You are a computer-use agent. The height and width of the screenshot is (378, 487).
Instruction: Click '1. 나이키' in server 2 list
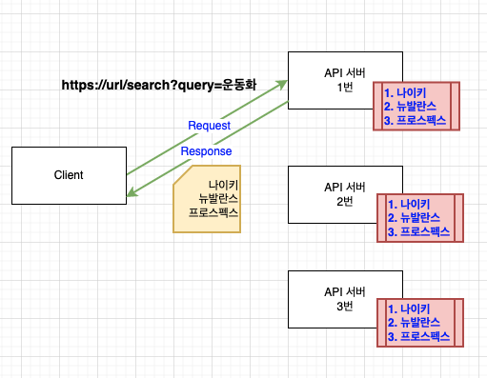(x=409, y=204)
